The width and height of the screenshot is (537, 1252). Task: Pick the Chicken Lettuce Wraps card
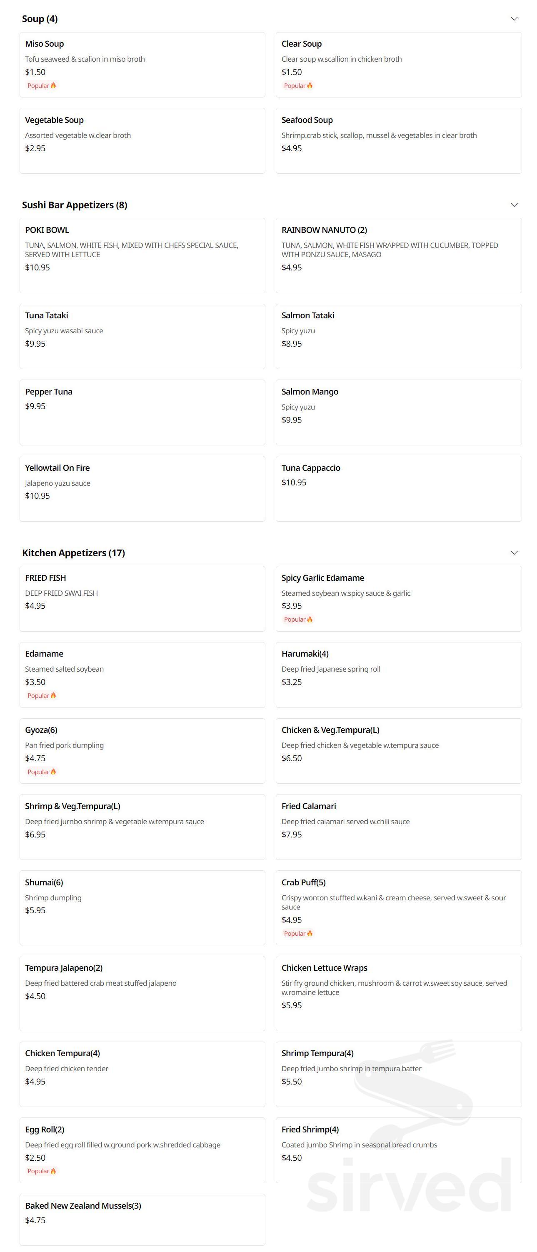[398, 993]
